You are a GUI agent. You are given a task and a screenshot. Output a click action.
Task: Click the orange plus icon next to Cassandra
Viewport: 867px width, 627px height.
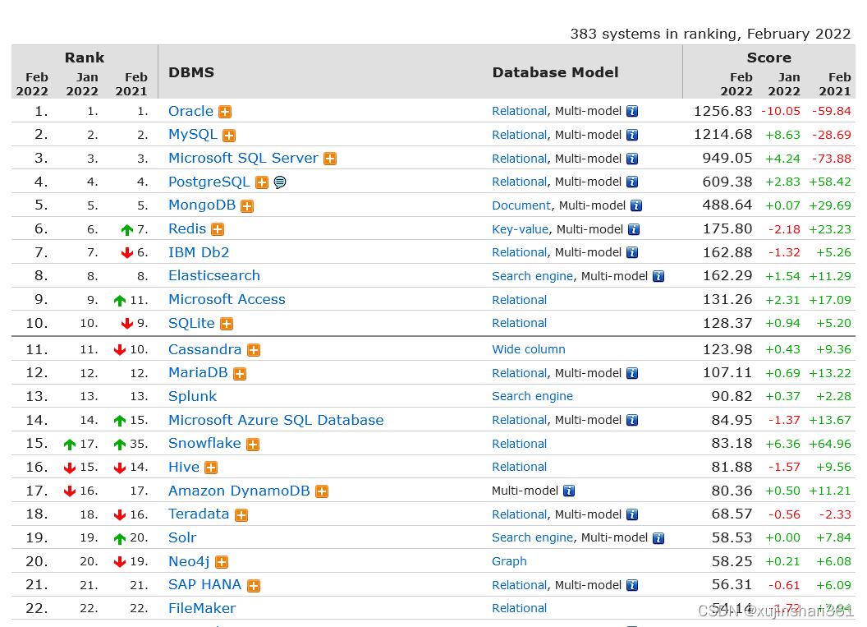click(254, 350)
